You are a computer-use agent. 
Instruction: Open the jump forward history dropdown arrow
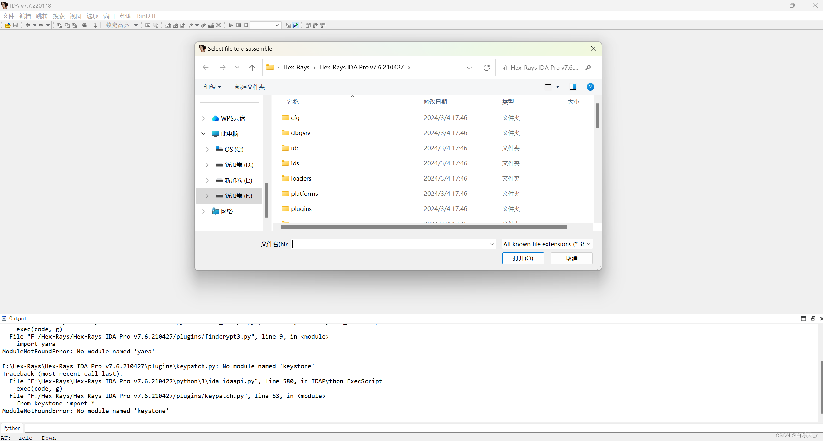pos(48,25)
